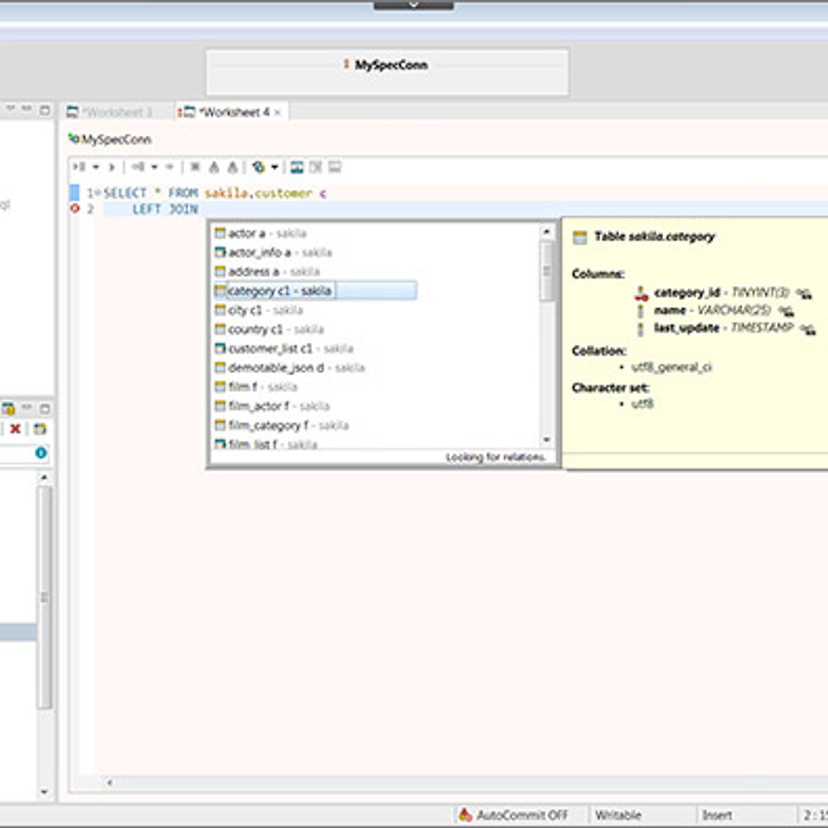Image resolution: width=828 pixels, height=828 pixels.
Task: Maximize the upper-left panel
Action: coord(45,110)
